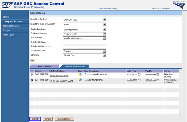Viewport: 187px width, 122px height.
Task: Open Request Status in the sidebar
Action: coord(11,26)
